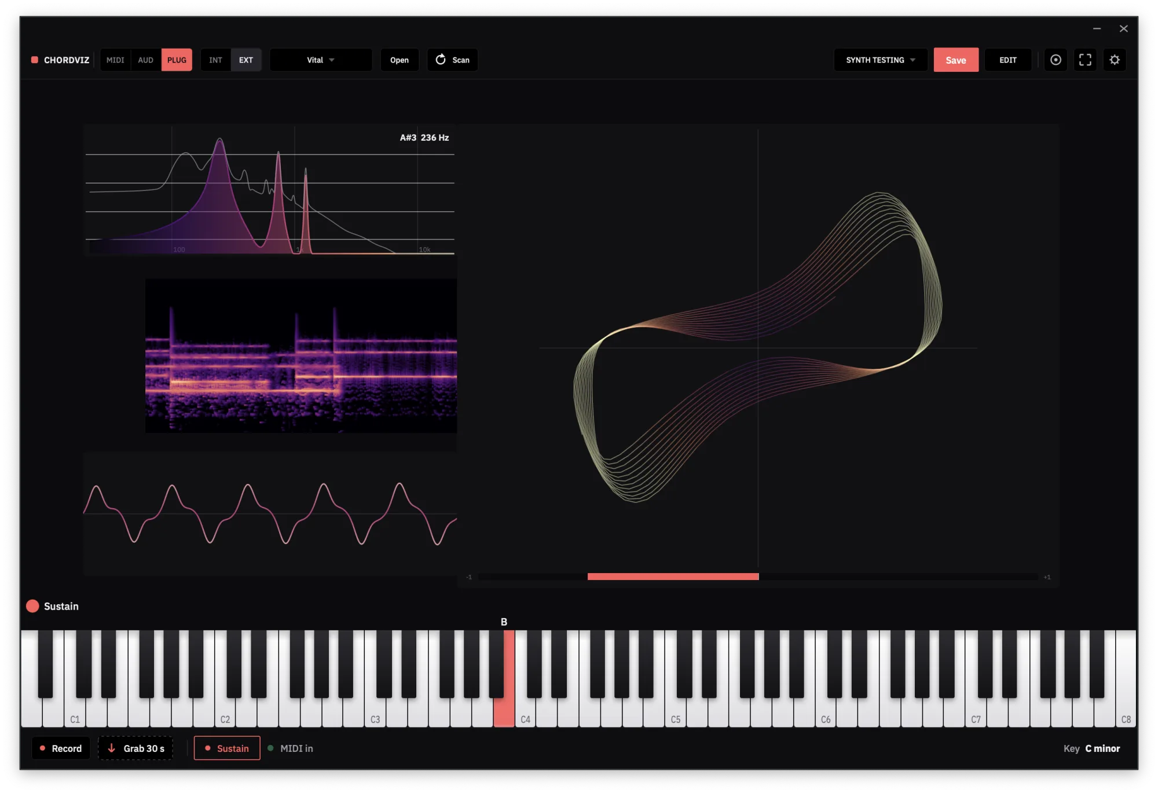Close the ChordViz window
This screenshot has width=1158, height=793.
(1123, 28)
